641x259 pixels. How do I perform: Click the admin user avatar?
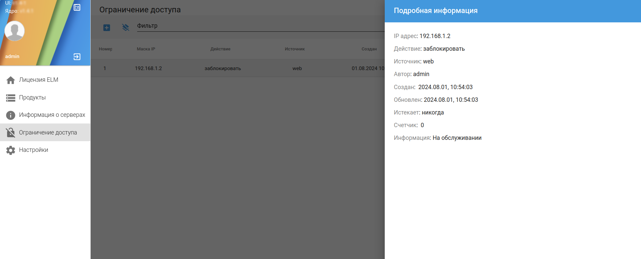[x=14, y=31]
